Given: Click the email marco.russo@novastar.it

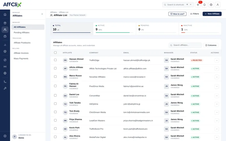Looking at the screenshot, I should coord(134,77).
